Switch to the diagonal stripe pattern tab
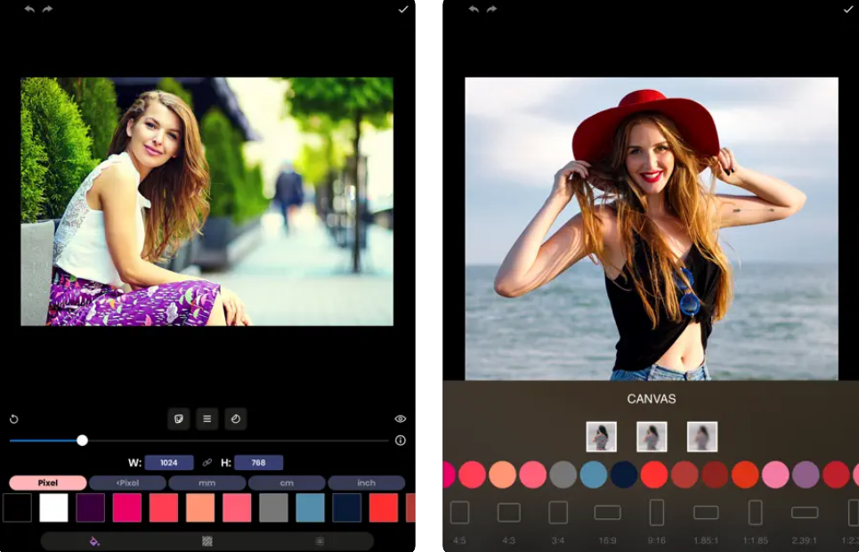 [x=207, y=540]
